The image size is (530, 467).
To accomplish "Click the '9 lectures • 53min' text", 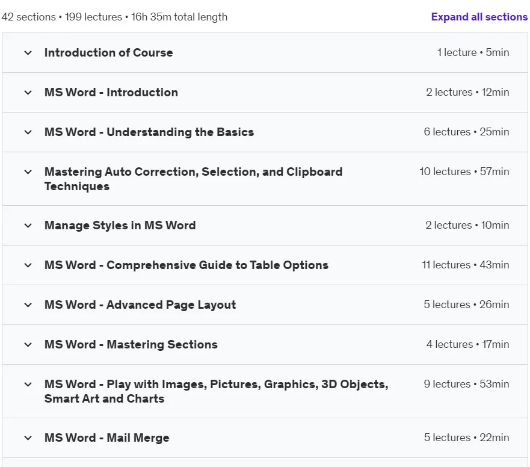I will tap(466, 384).
